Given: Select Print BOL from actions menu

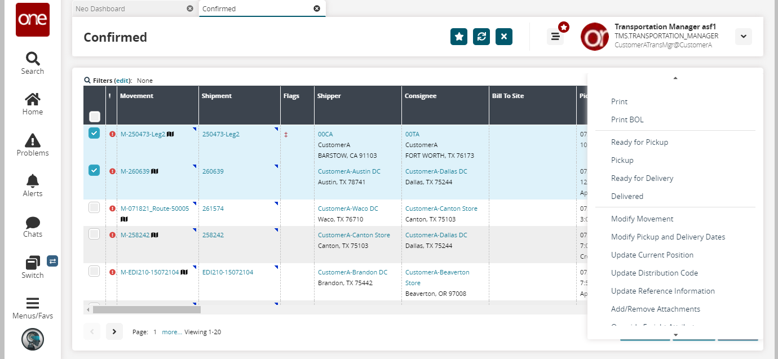Looking at the screenshot, I should point(627,119).
